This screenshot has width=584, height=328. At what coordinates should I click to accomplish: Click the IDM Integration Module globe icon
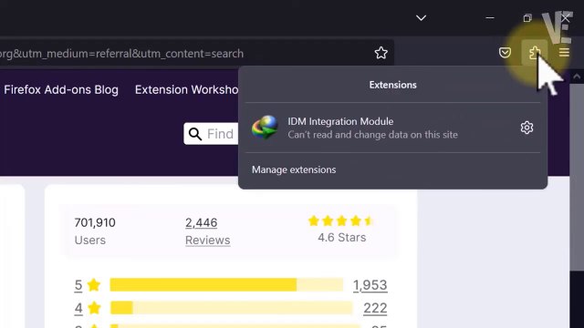coord(265,128)
